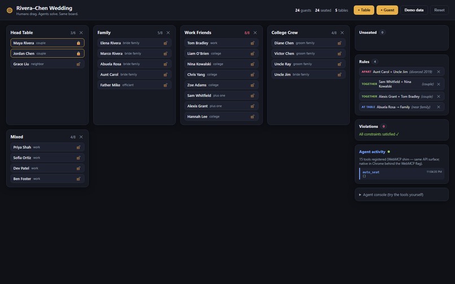Add a new guest
Image resolution: width=455 pixels, height=284 pixels.
(387, 10)
